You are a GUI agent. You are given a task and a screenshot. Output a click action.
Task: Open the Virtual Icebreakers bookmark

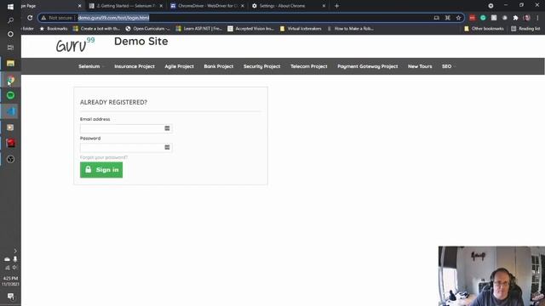click(301, 28)
